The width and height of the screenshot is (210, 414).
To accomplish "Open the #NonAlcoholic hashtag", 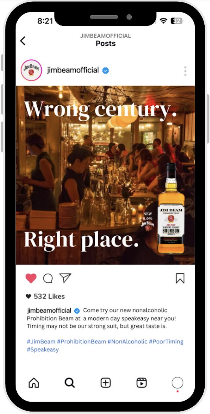I will pyautogui.click(x=127, y=342).
